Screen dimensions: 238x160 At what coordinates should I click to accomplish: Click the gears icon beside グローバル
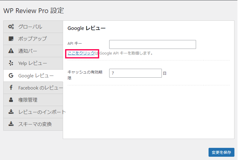click(x=11, y=27)
